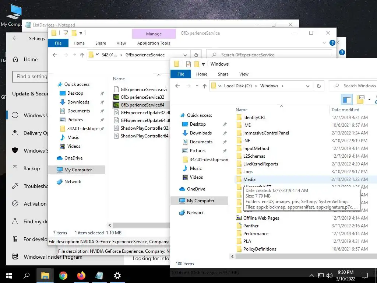Select the Media folder

pyautogui.click(x=249, y=179)
